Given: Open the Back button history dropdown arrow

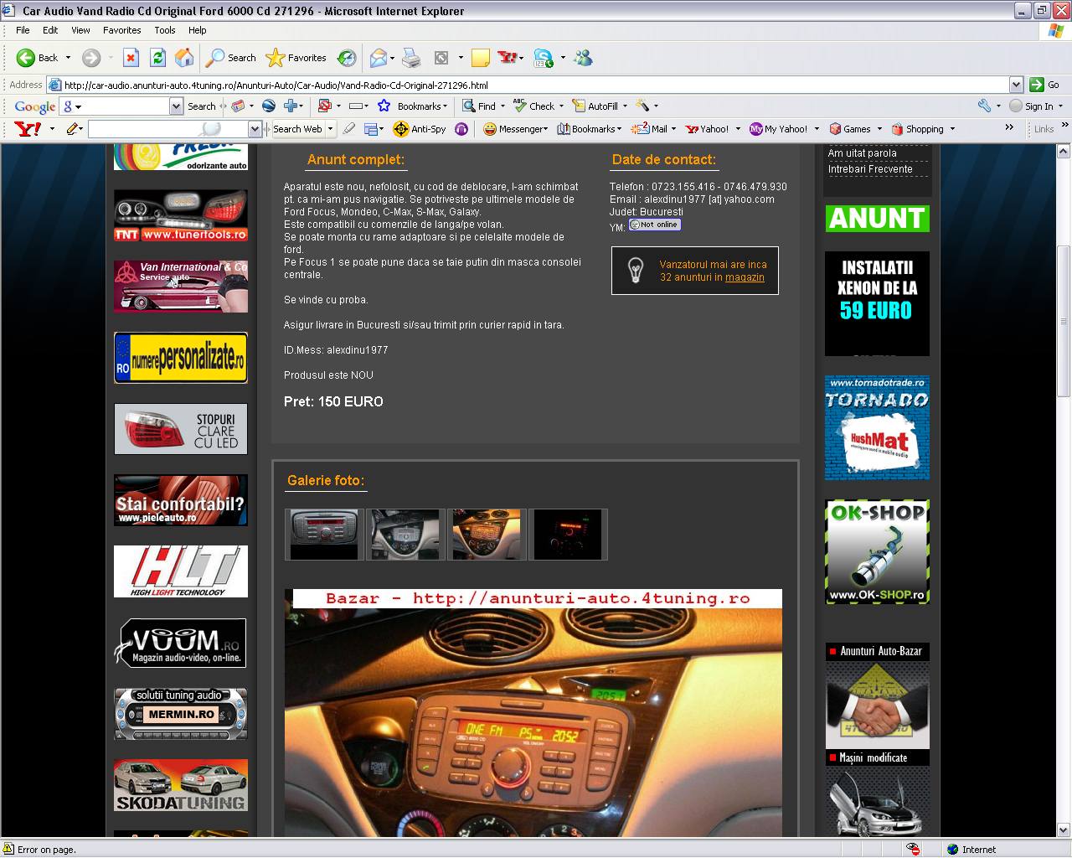Looking at the screenshot, I should pos(69,58).
